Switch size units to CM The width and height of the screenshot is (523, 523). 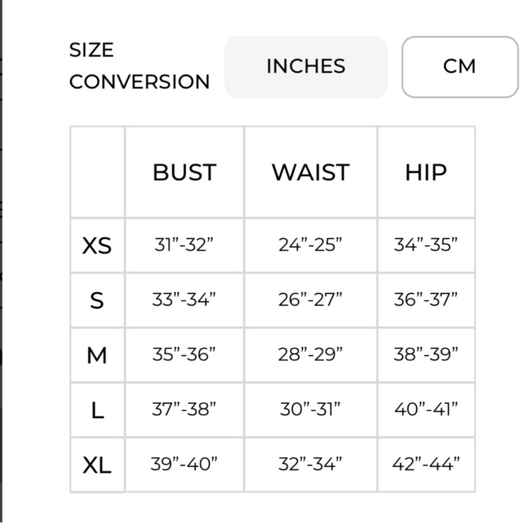pyautogui.click(x=460, y=67)
